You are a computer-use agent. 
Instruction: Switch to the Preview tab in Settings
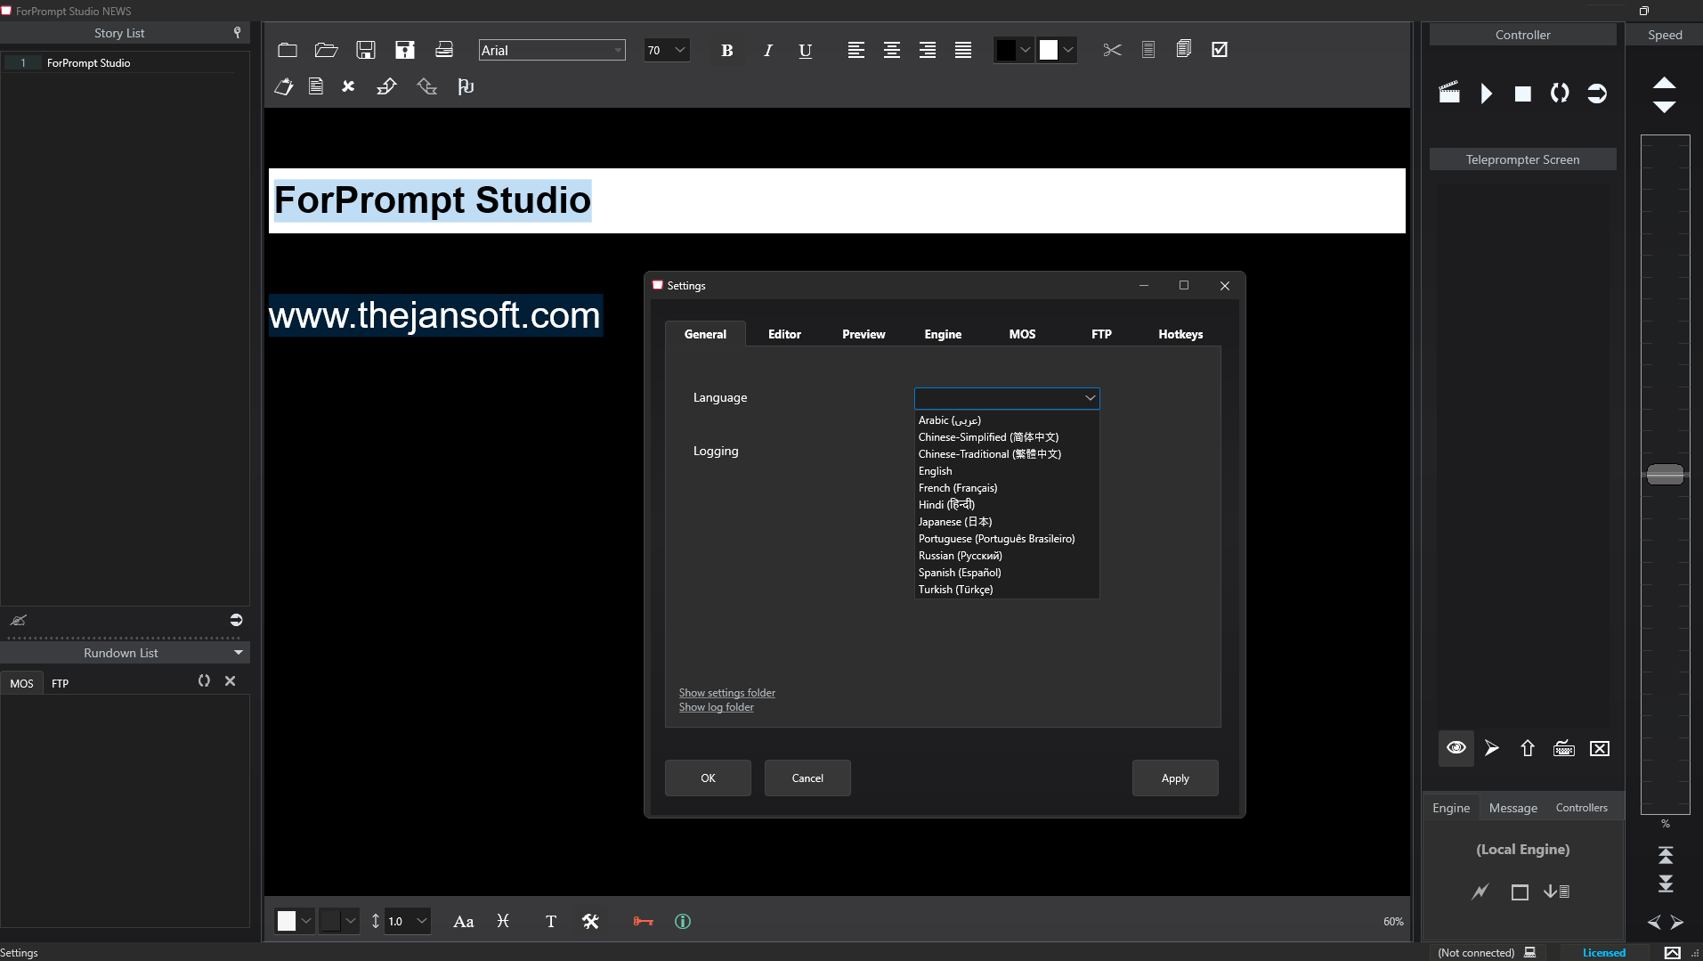[864, 335]
